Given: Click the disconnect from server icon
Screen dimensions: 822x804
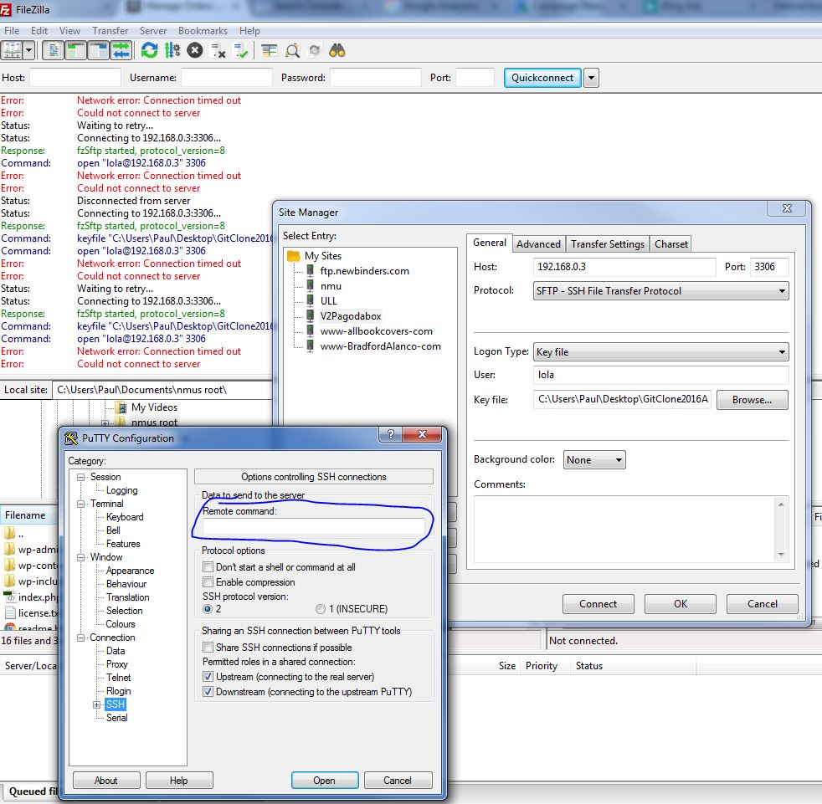Looking at the screenshot, I should pyautogui.click(x=218, y=51).
